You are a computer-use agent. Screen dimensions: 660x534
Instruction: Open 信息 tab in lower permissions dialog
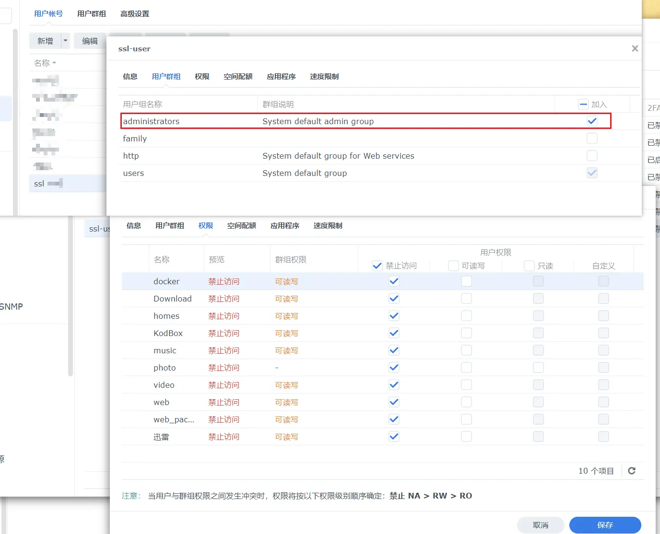tap(134, 226)
